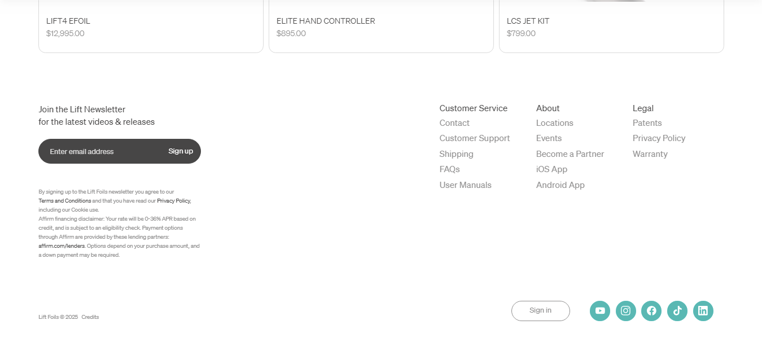Click the $895.00 price
The height and width of the screenshot is (342, 762).
point(291,33)
